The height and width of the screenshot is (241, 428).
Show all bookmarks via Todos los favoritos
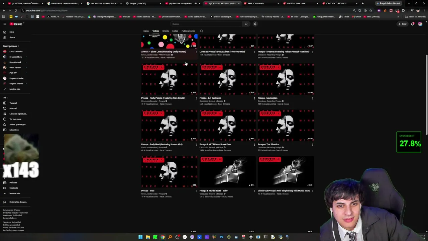(416, 17)
